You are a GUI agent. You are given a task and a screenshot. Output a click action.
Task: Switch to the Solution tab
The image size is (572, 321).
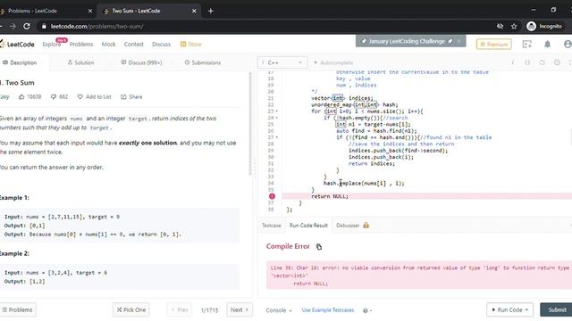(x=81, y=62)
